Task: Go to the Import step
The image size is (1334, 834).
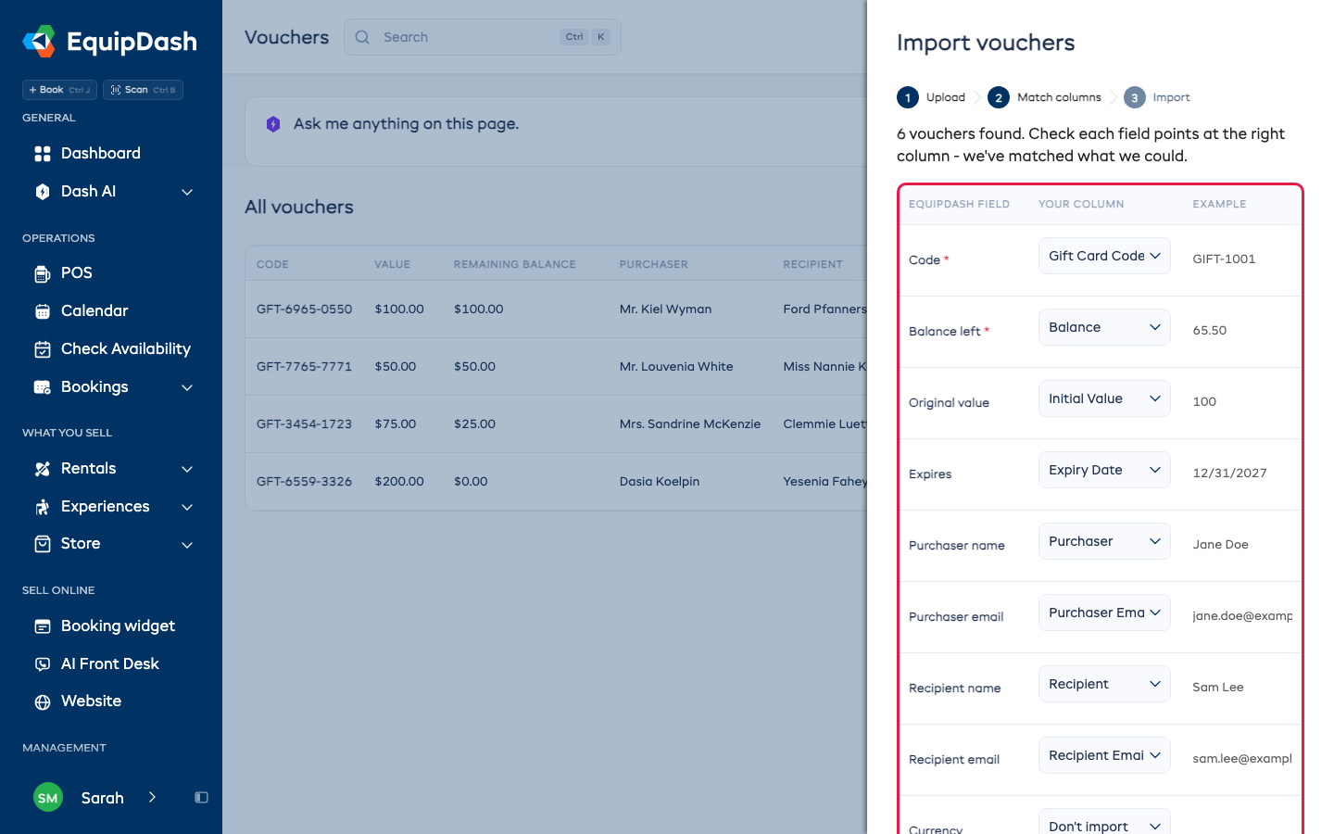Action: click(1157, 97)
